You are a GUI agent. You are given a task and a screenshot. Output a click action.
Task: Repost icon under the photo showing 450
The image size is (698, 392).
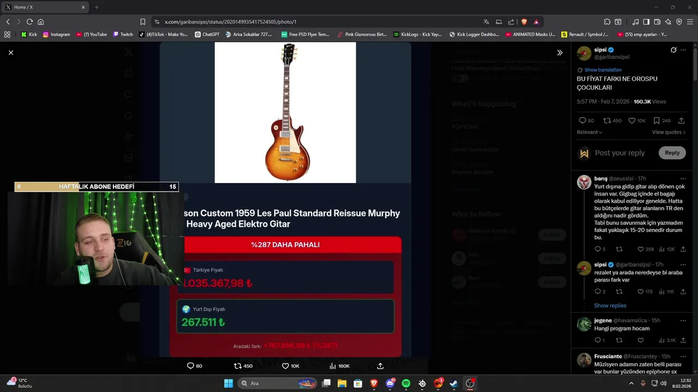point(237,366)
